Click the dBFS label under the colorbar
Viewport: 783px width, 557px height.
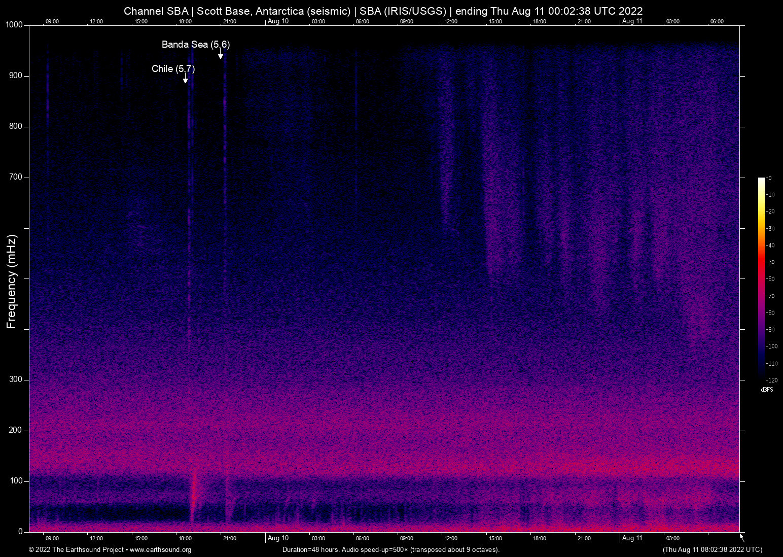click(766, 390)
